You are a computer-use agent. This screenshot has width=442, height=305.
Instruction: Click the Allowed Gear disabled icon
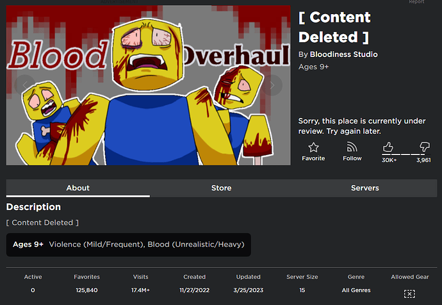[409, 293]
